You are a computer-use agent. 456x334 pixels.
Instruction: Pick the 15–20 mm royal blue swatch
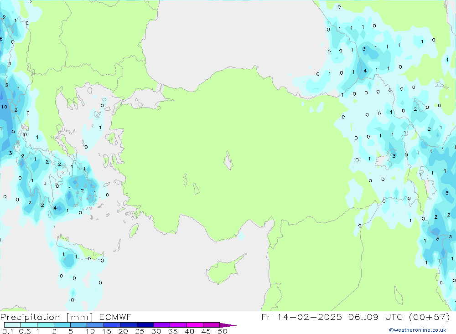tap(112, 325)
